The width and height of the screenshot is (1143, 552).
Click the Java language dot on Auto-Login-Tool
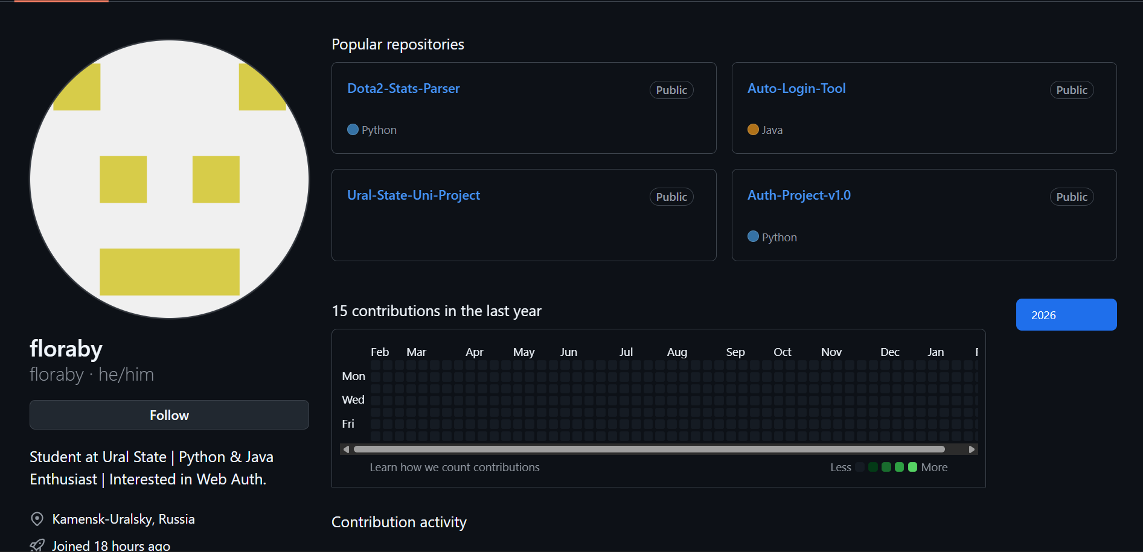pyautogui.click(x=753, y=129)
